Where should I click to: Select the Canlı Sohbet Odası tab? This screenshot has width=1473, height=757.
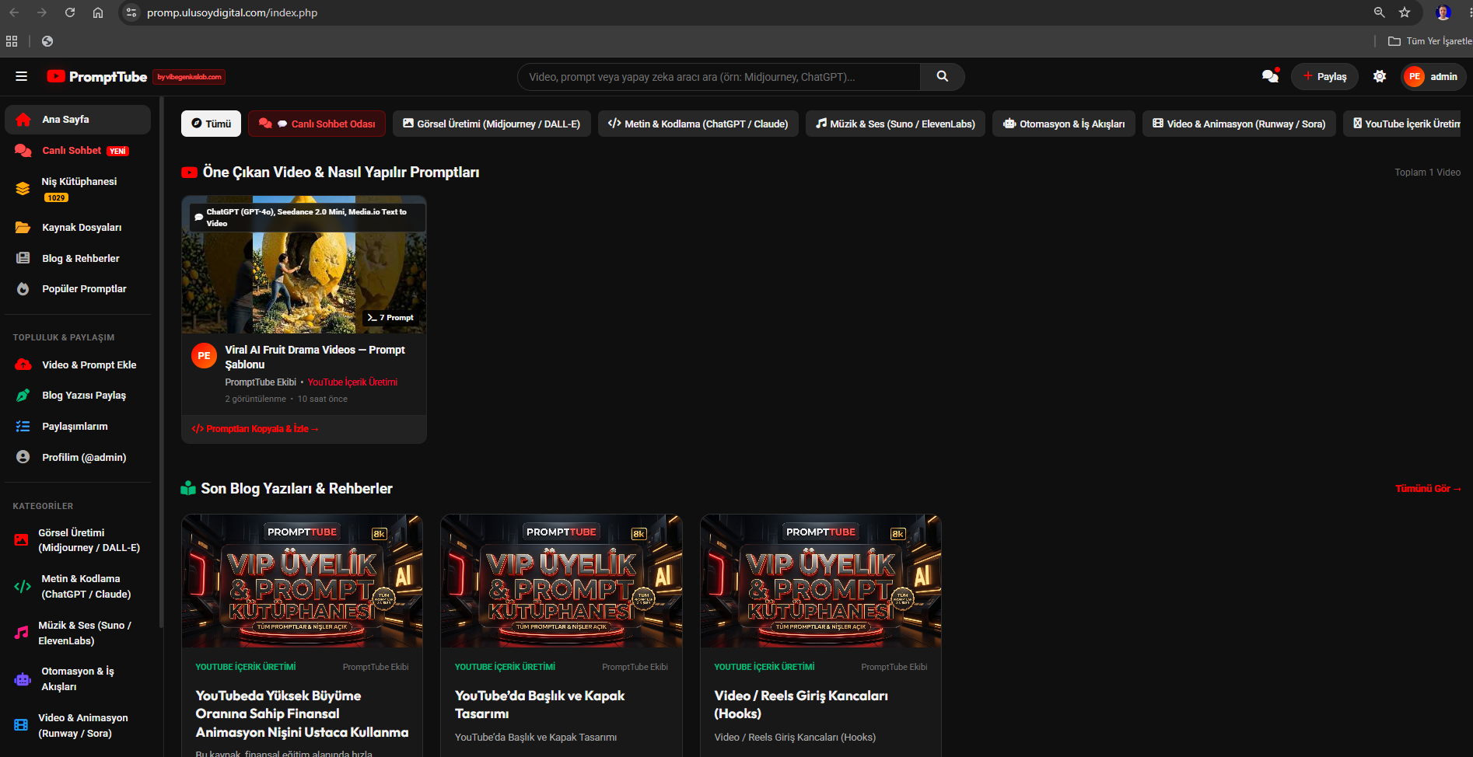point(317,124)
